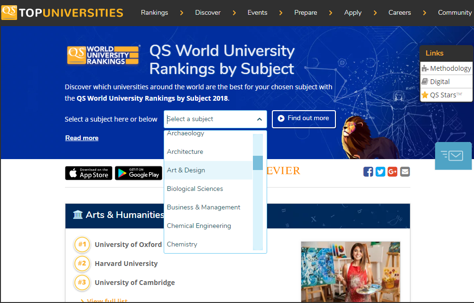Share the page on Facebook
The image size is (474, 303).
pyautogui.click(x=368, y=171)
